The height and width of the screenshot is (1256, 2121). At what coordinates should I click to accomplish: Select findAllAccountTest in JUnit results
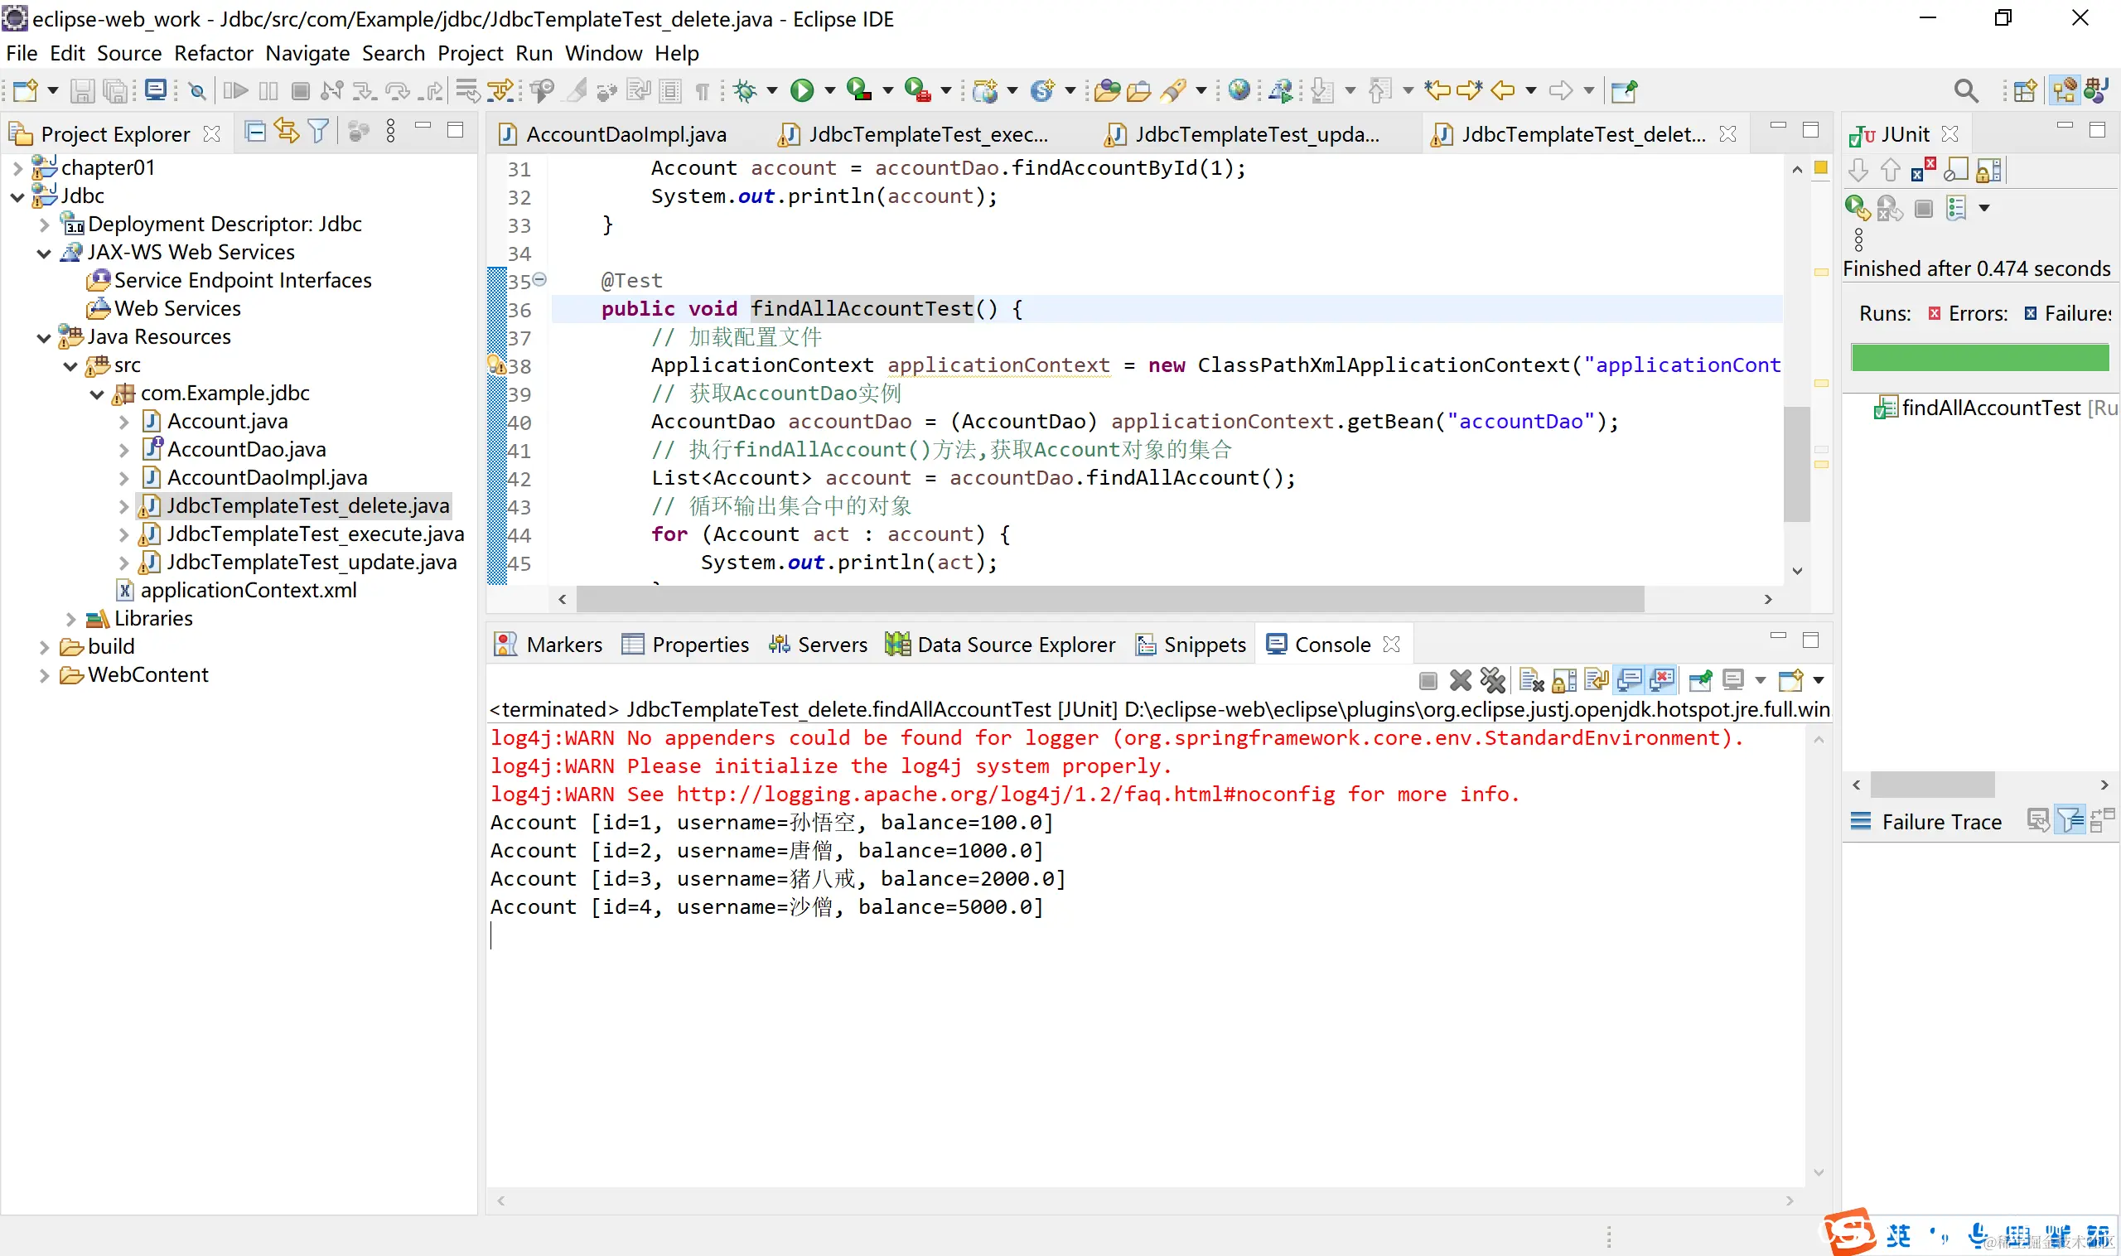[1990, 408]
